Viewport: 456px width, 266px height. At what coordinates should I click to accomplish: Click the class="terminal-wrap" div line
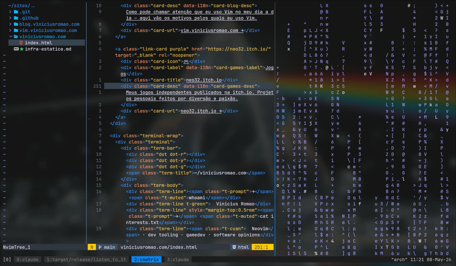146,136
